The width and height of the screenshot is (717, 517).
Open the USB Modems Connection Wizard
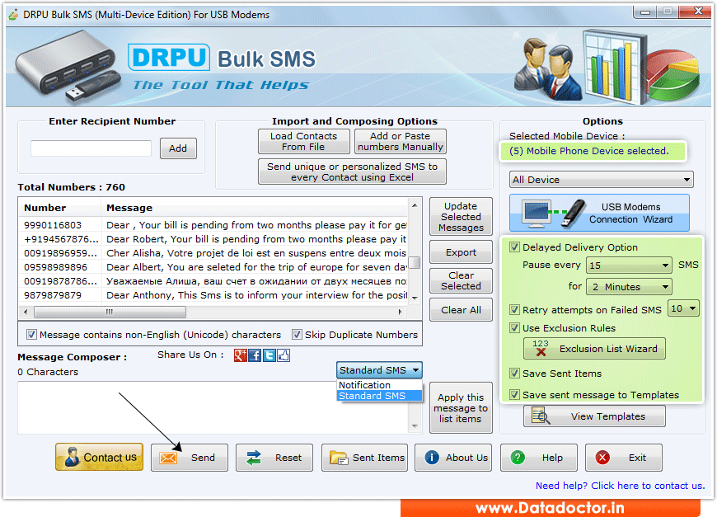pyautogui.click(x=599, y=214)
